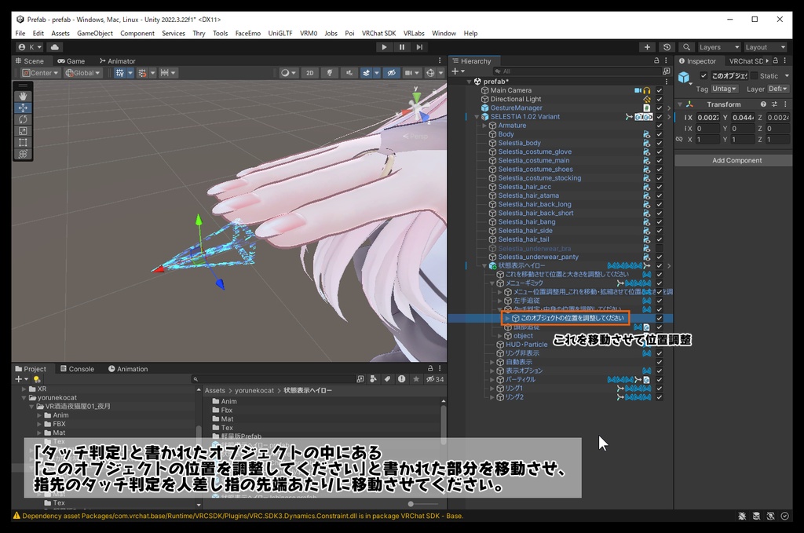The width and height of the screenshot is (804, 533).
Task: Click the Step frame button
Action: (x=419, y=47)
